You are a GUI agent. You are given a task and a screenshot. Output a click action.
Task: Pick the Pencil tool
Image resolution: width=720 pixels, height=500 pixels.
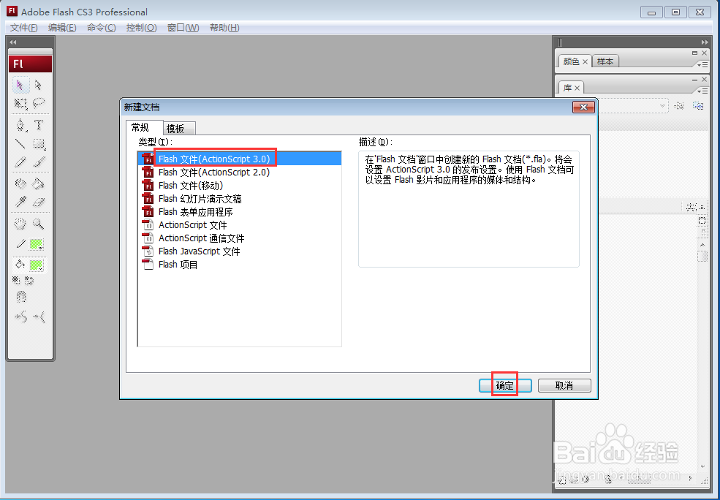click(x=20, y=162)
